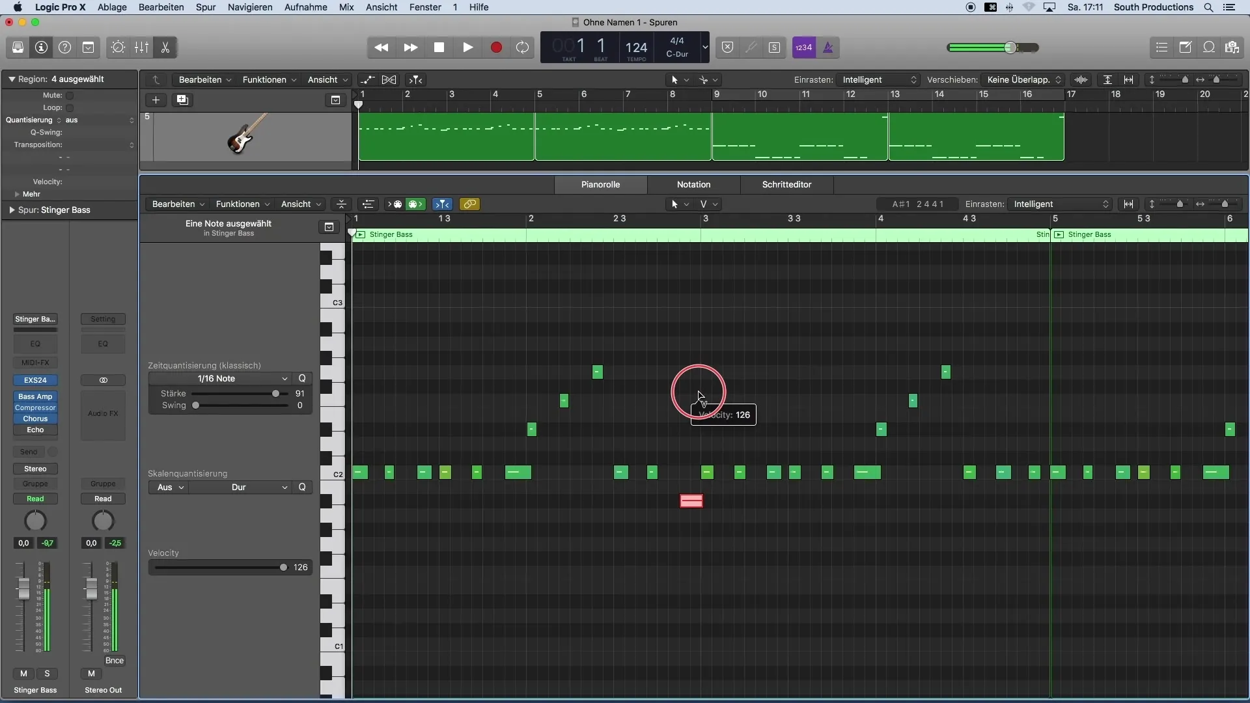1250x703 pixels.
Task: Click the Stop transport button
Action: tap(439, 48)
